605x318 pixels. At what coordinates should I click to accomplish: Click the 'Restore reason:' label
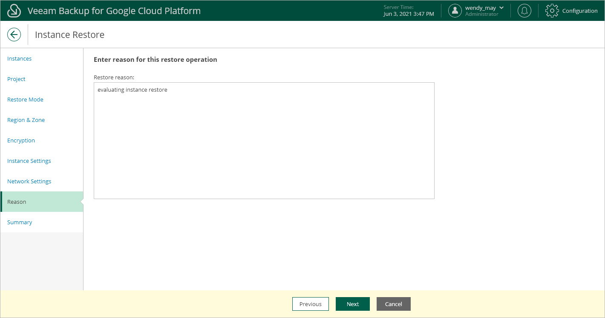114,77
